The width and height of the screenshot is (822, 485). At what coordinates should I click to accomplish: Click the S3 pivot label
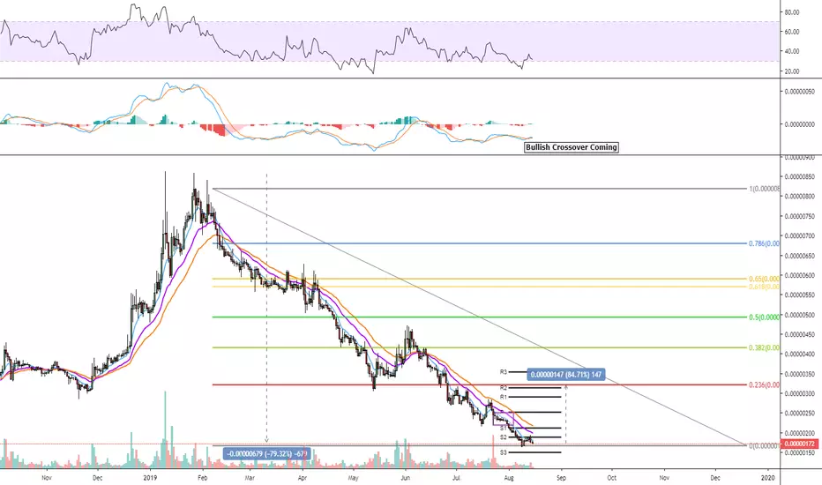pyautogui.click(x=504, y=452)
